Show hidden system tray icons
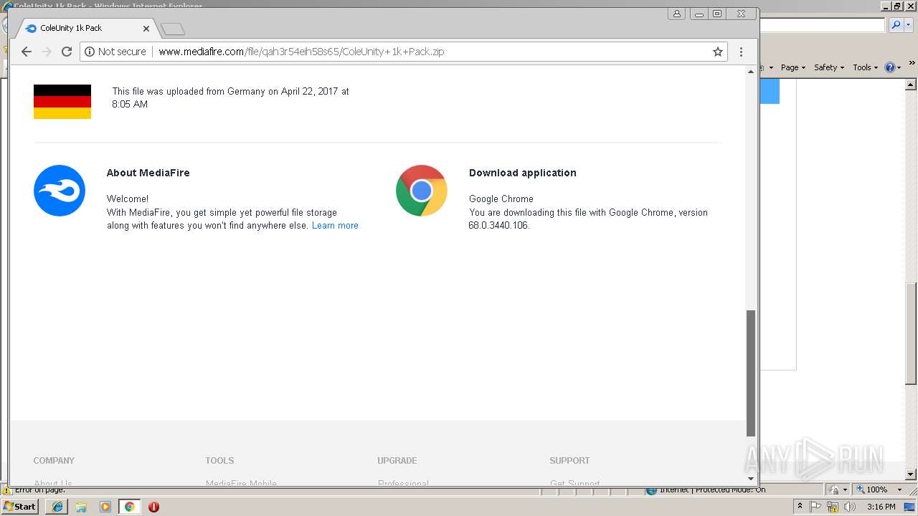Viewport: 918px width, 516px height. (x=800, y=507)
